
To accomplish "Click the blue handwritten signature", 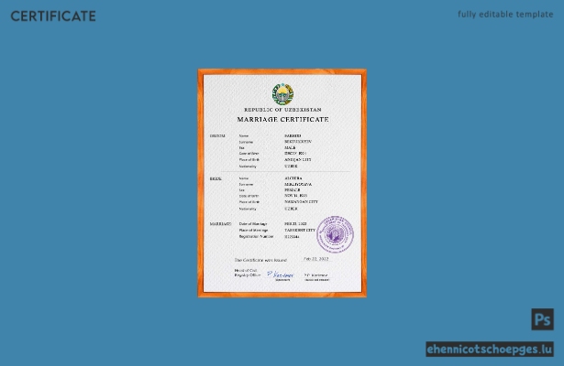I will point(281,274).
